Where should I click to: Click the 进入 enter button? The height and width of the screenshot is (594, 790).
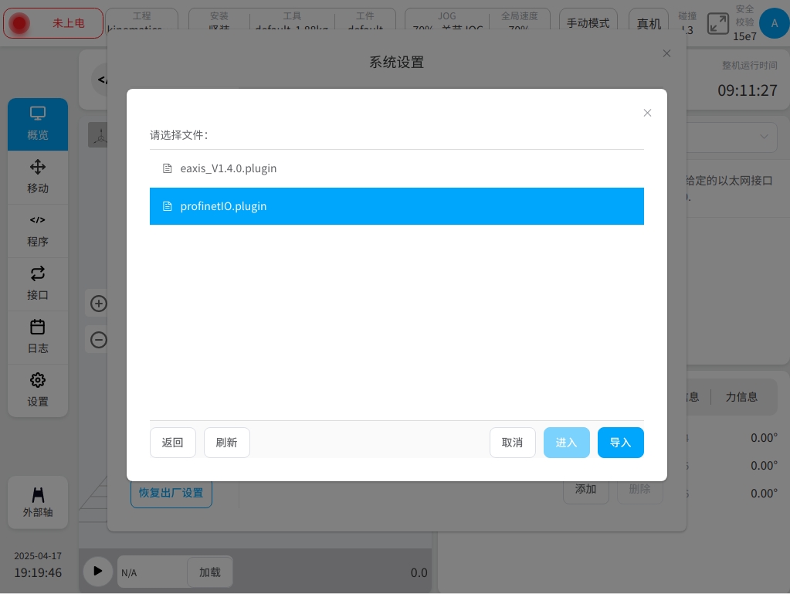point(566,443)
